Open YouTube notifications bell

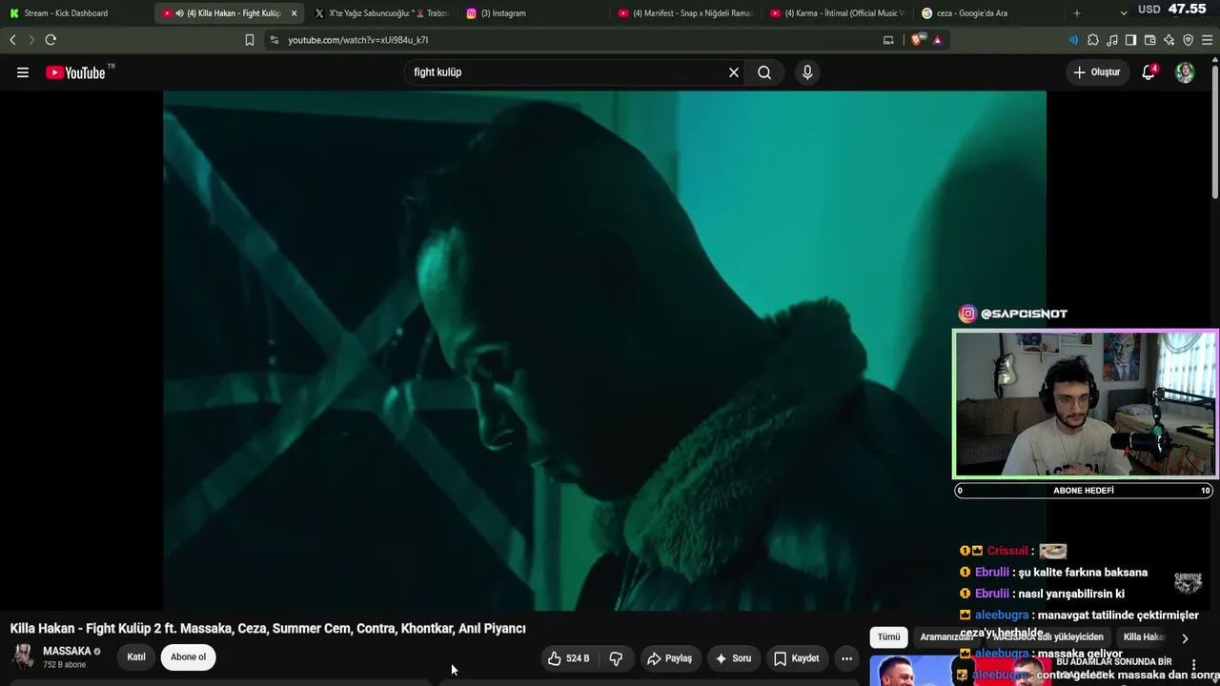pos(1149,72)
